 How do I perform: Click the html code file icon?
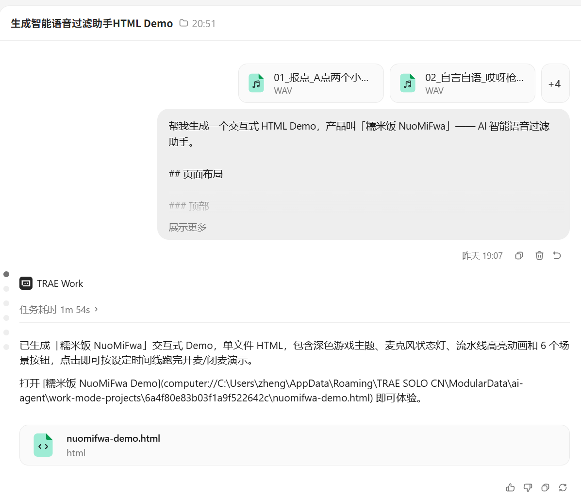pos(43,445)
